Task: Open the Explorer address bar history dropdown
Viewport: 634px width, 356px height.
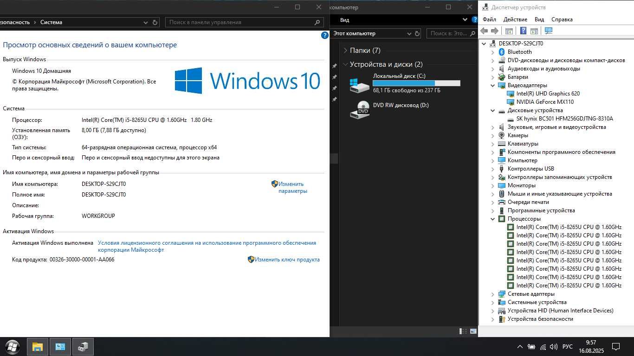Action: coord(409,33)
